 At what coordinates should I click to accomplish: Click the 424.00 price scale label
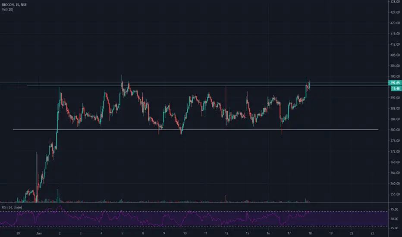tap(395, 12)
